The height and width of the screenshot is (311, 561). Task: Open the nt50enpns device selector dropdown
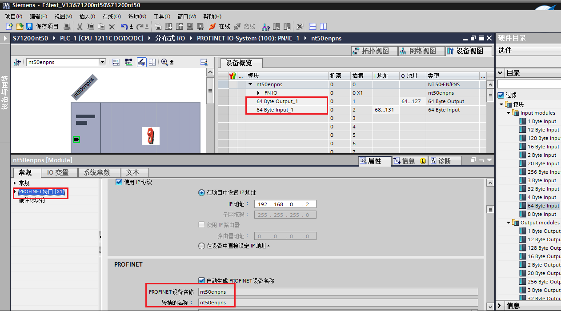(x=102, y=62)
